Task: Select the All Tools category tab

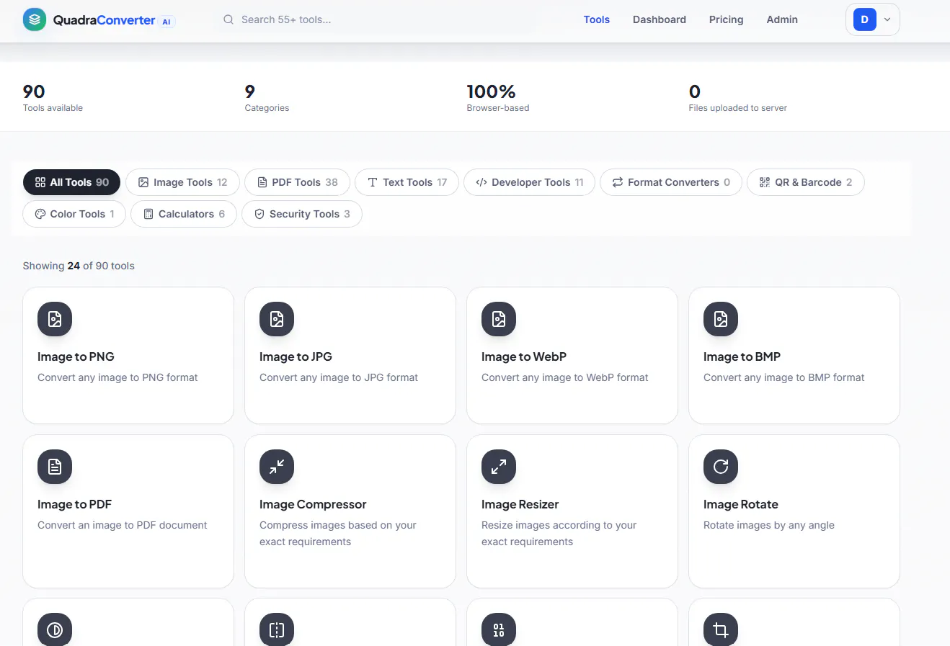Action: (72, 182)
